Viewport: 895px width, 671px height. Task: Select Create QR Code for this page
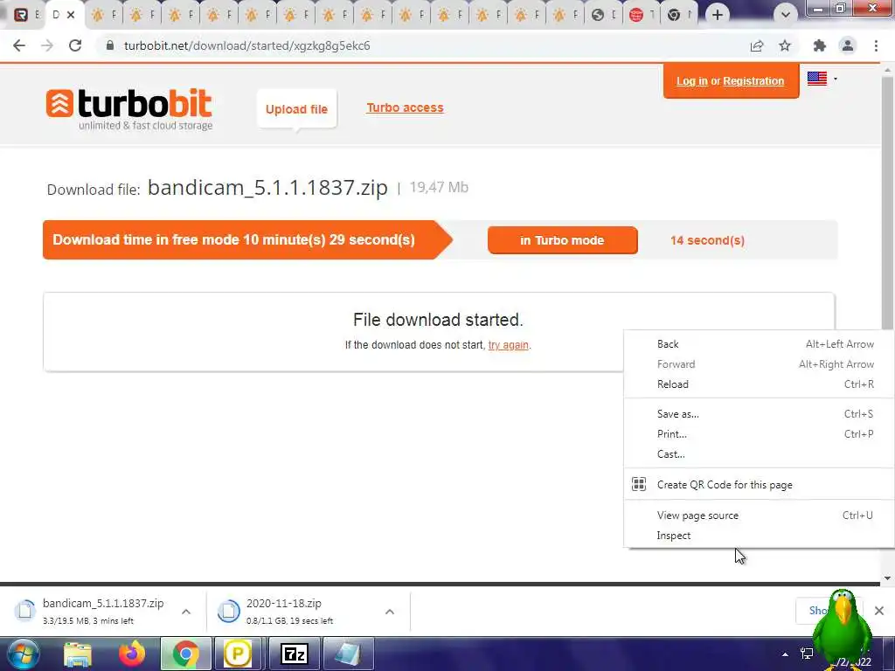pyautogui.click(x=760, y=484)
